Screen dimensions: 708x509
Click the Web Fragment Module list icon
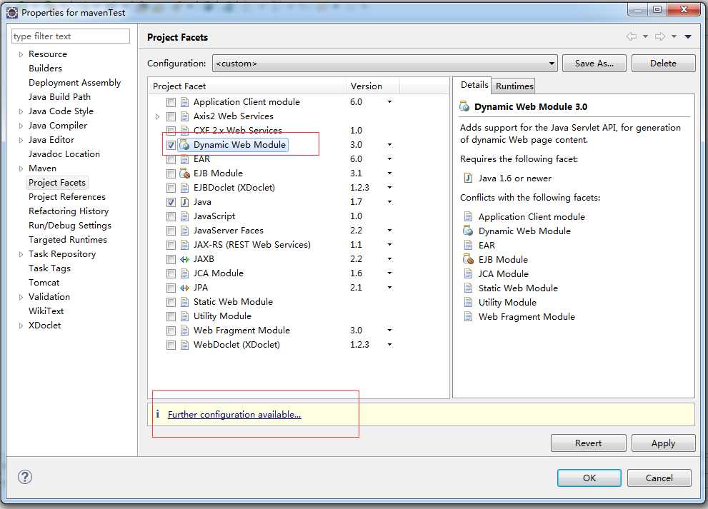[x=184, y=331]
